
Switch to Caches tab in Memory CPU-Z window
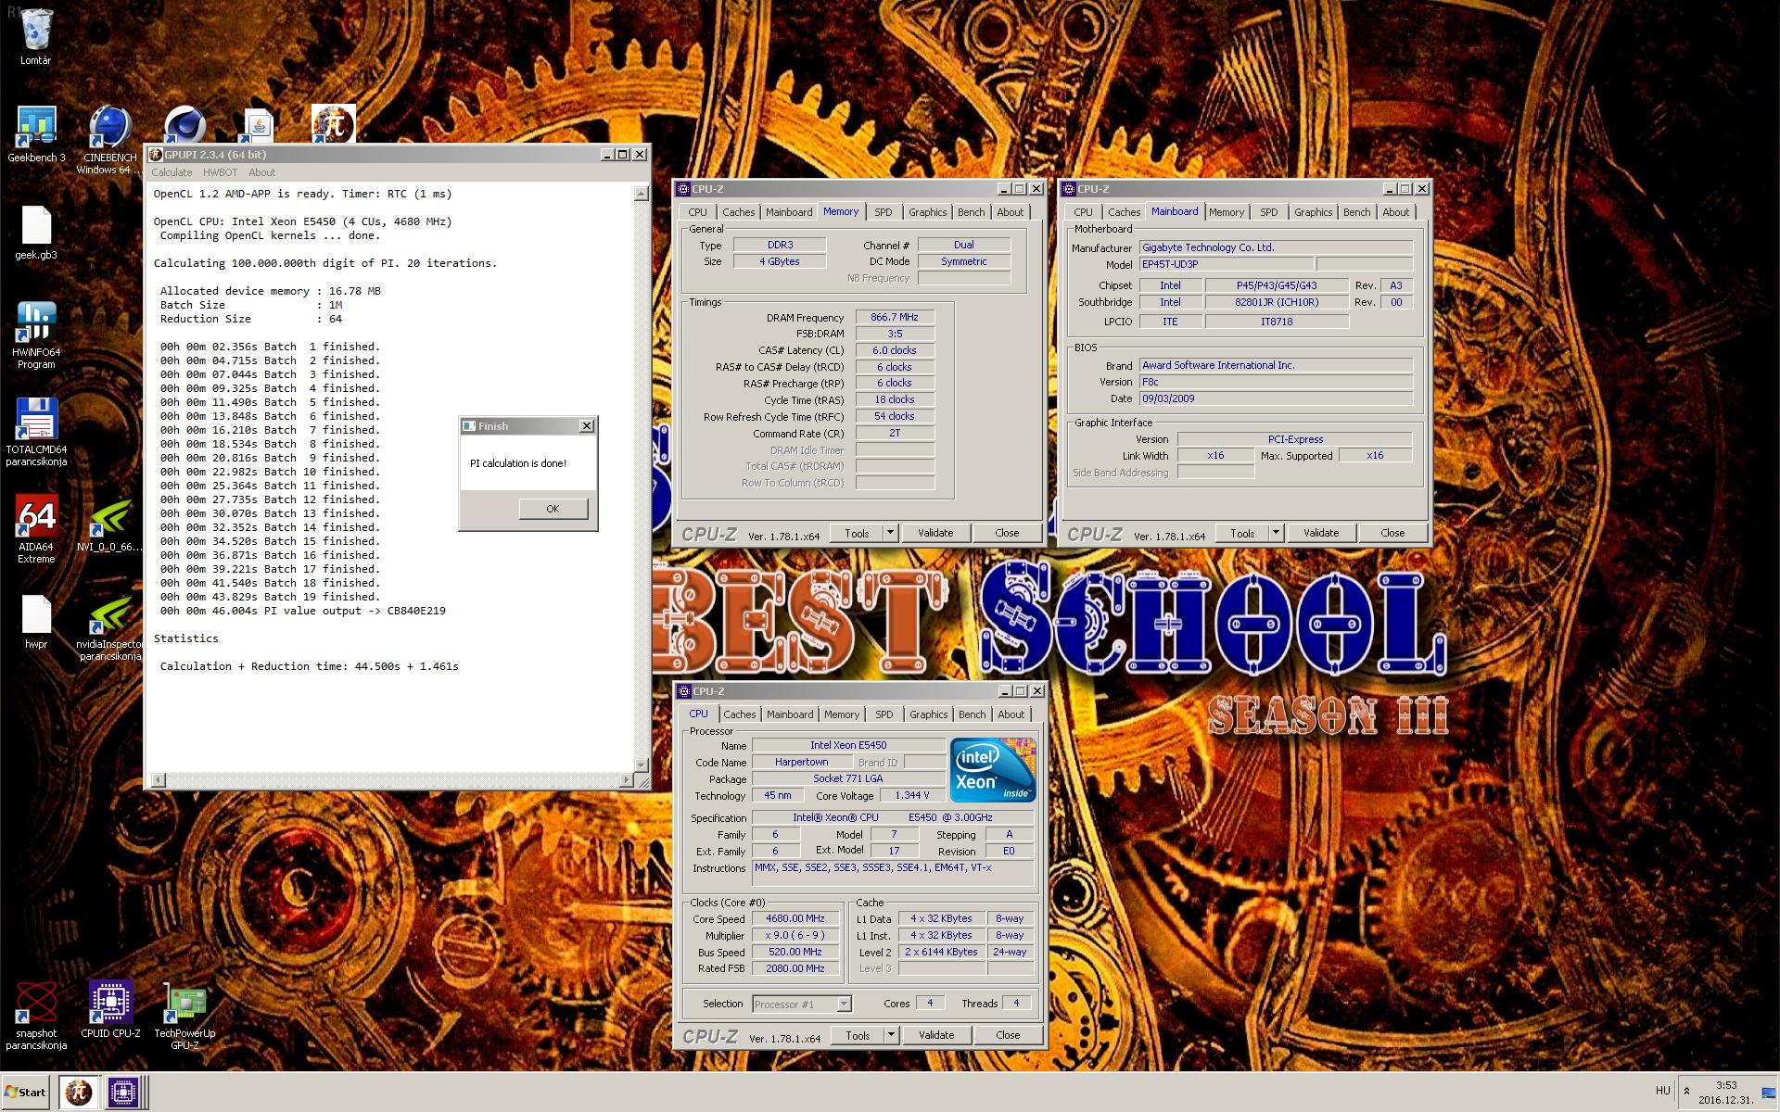pos(739,212)
